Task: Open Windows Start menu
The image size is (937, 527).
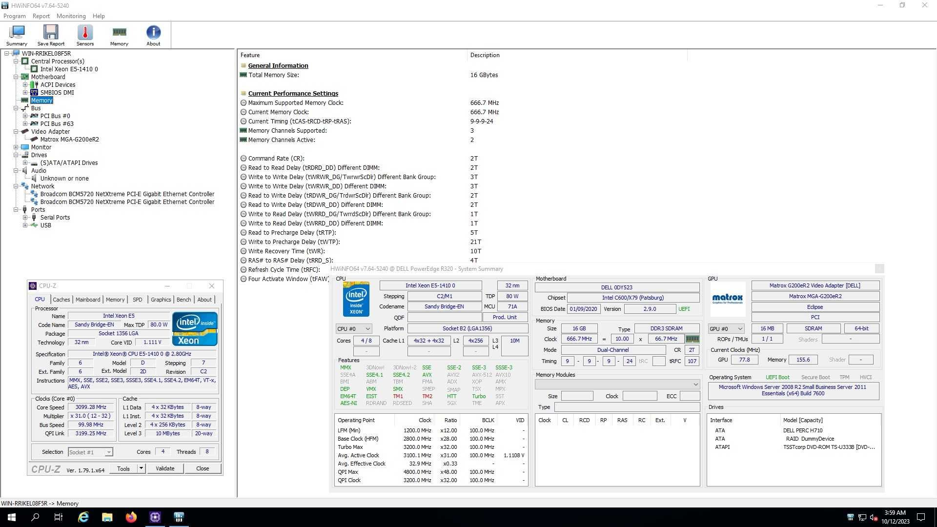Action: pos(12,517)
